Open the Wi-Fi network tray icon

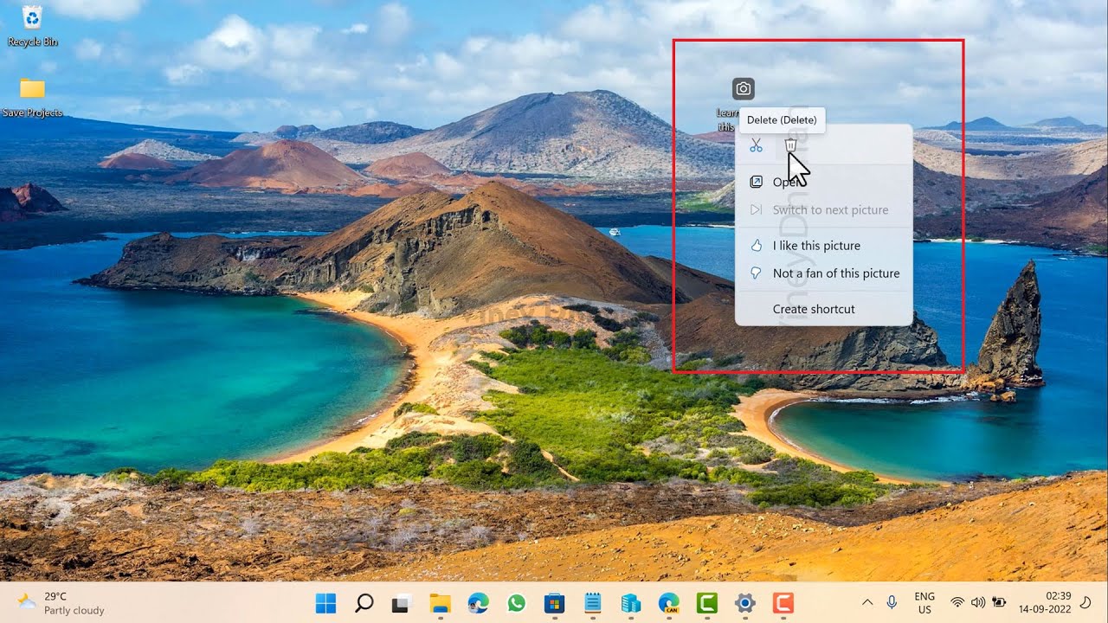(x=957, y=603)
